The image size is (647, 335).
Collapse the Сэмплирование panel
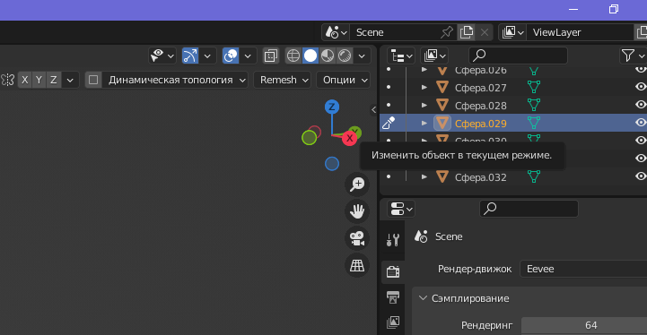(x=465, y=298)
